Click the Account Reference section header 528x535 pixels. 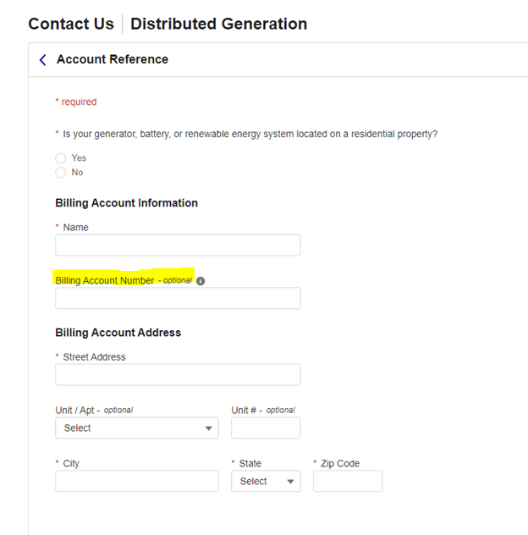point(112,60)
